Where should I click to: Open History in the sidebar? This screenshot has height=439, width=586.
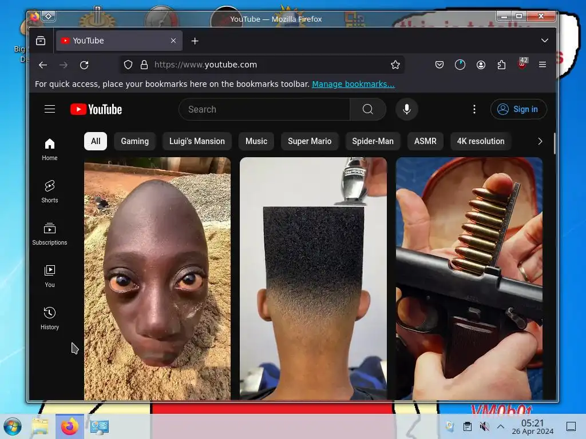click(x=50, y=318)
